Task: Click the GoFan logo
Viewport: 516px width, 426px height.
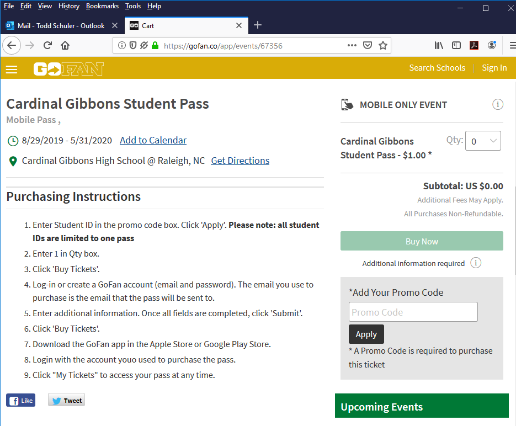Action: coord(68,69)
